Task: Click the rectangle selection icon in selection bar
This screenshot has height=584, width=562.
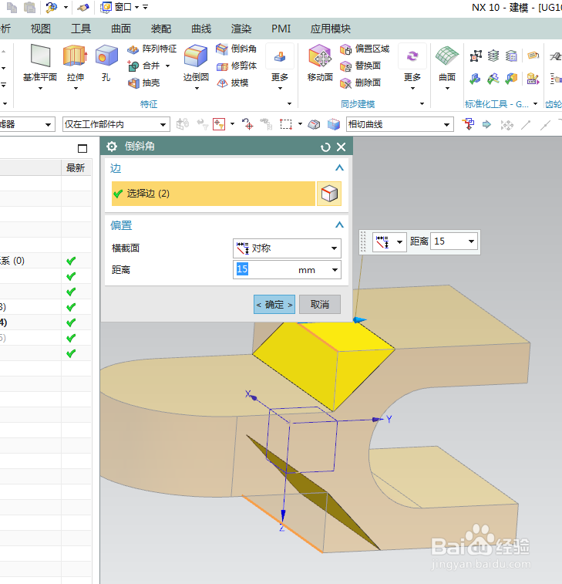Action: pyautogui.click(x=286, y=124)
